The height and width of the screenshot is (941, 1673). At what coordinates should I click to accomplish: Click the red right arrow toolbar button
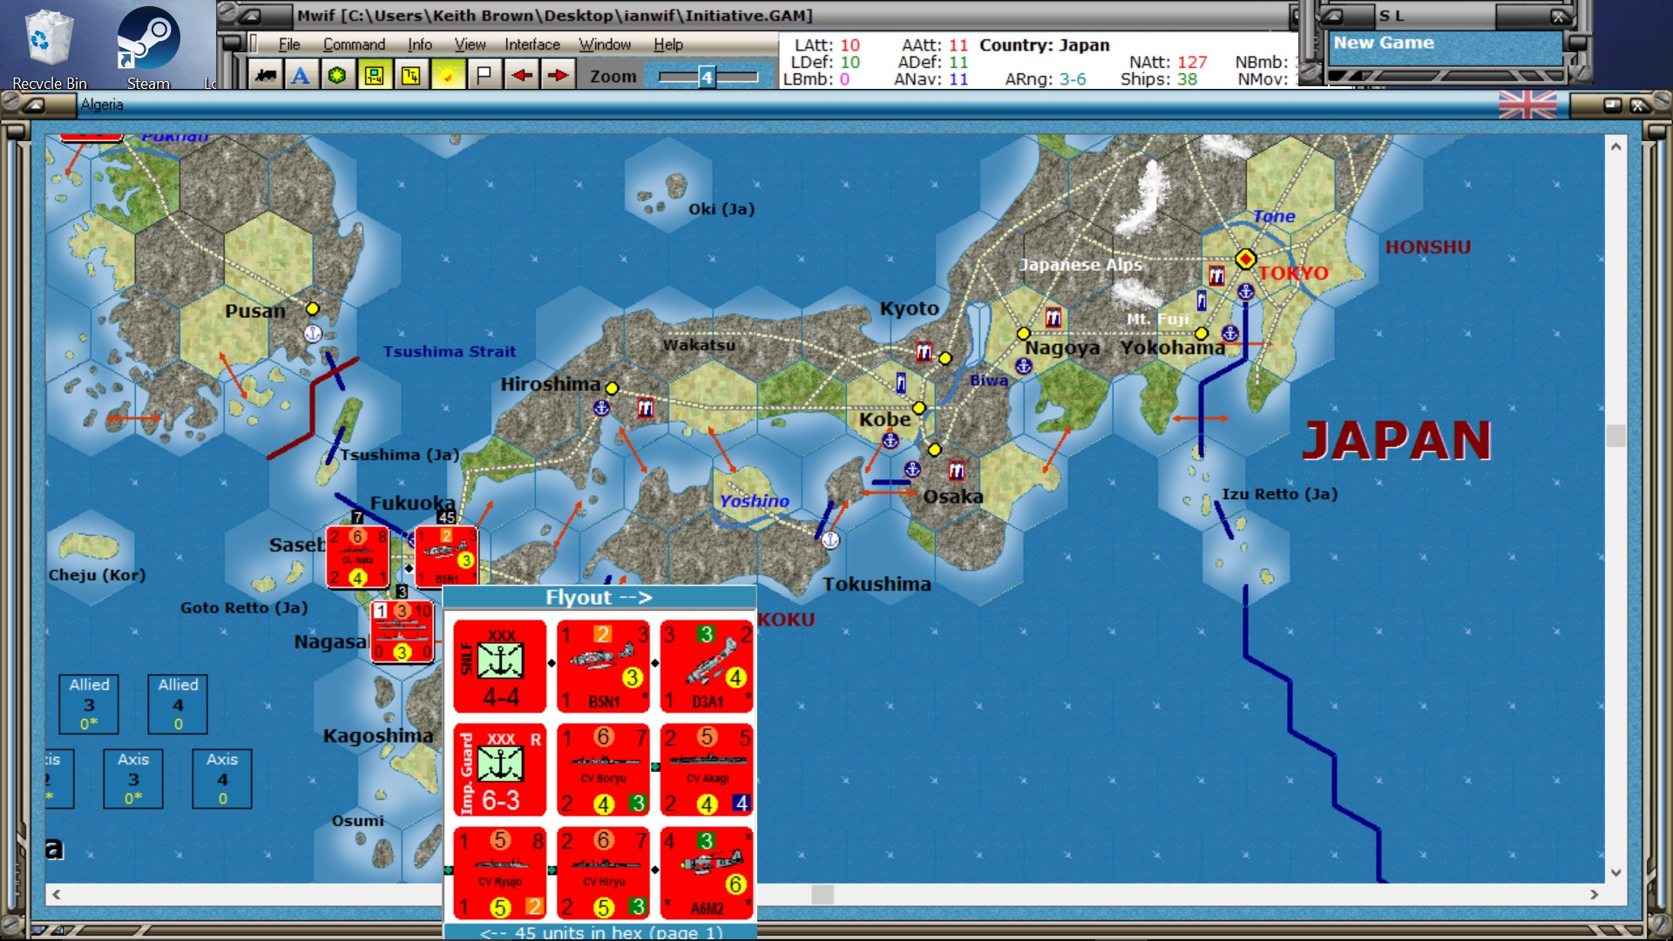558,76
